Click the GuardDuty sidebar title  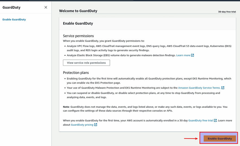11,8
